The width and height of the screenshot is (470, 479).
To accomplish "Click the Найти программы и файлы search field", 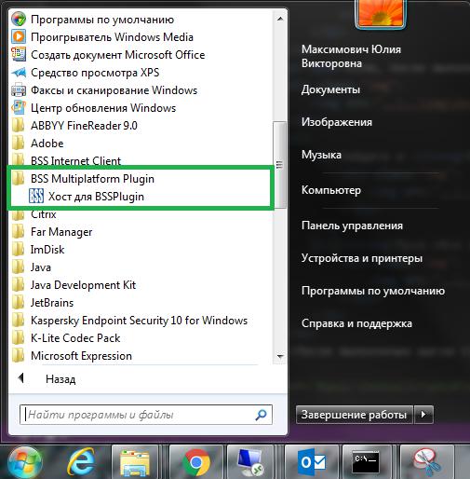I will pyautogui.click(x=146, y=415).
